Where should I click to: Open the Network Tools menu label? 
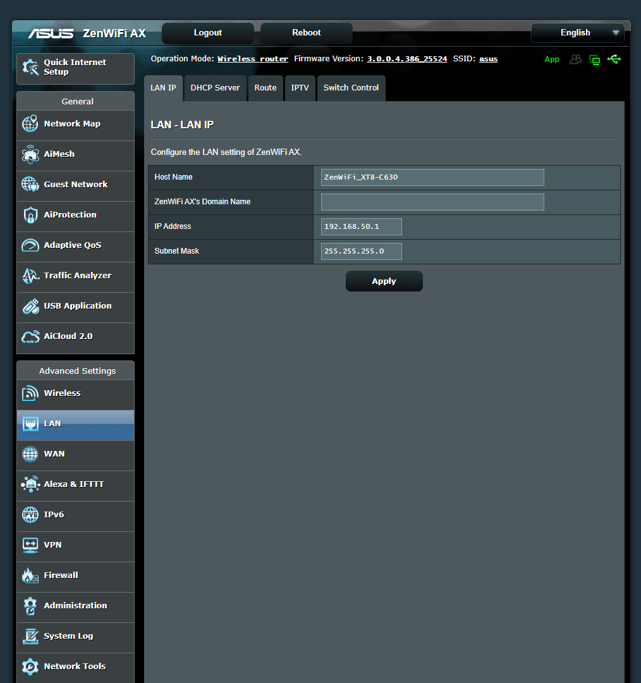(x=75, y=667)
